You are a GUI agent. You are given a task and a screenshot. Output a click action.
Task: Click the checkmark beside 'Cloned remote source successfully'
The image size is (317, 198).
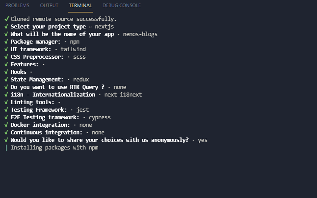(x=6, y=19)
